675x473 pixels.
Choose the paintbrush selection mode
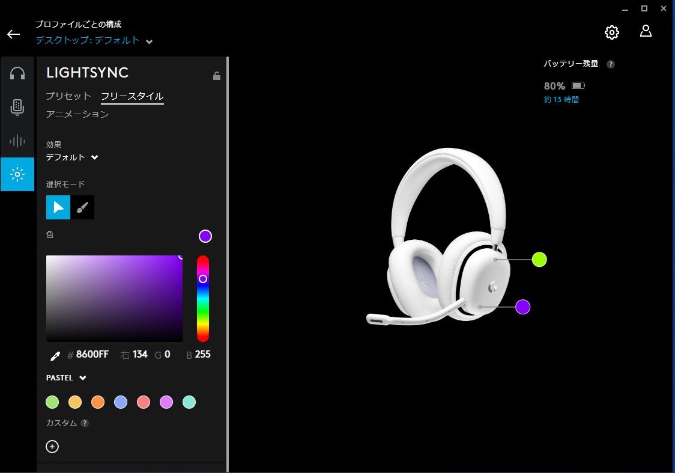point(82,207)
